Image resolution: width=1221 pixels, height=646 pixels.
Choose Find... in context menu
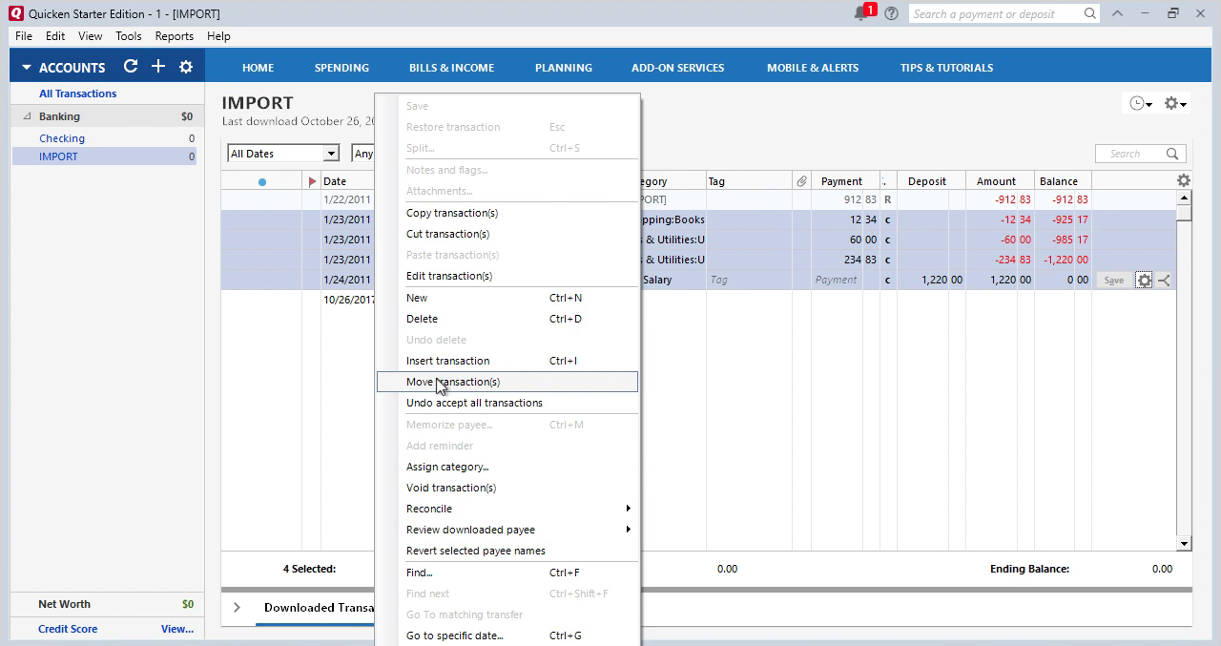[x=507, y=573]
